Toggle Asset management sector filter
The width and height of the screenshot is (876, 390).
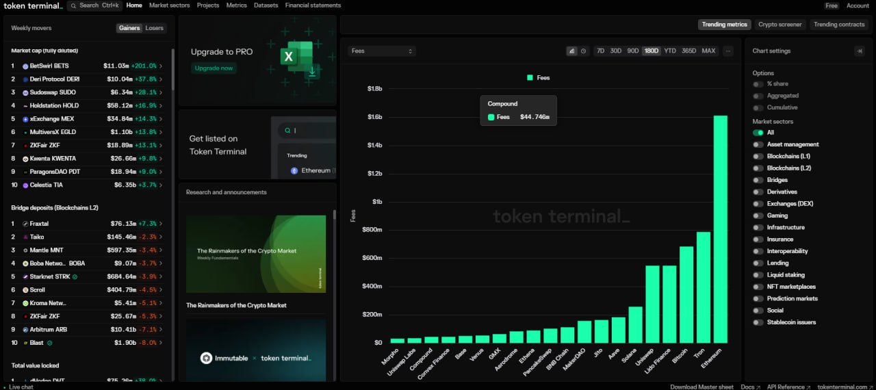[758, 144]
